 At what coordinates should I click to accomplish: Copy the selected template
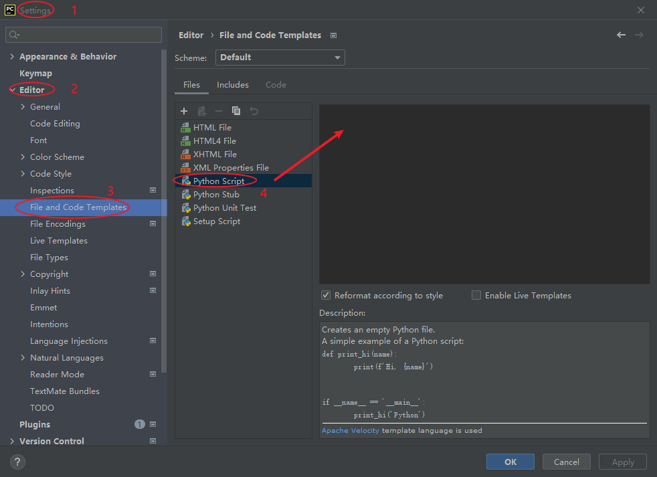coord(236,110)
